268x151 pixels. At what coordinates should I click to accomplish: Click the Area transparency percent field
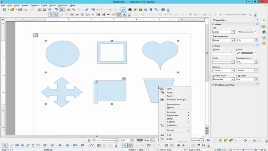tap(245, 40)
